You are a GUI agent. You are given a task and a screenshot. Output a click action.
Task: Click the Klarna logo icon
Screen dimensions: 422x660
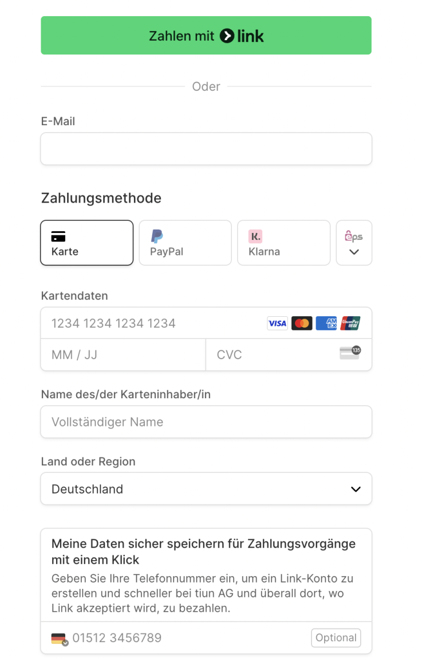coord(255,236)
